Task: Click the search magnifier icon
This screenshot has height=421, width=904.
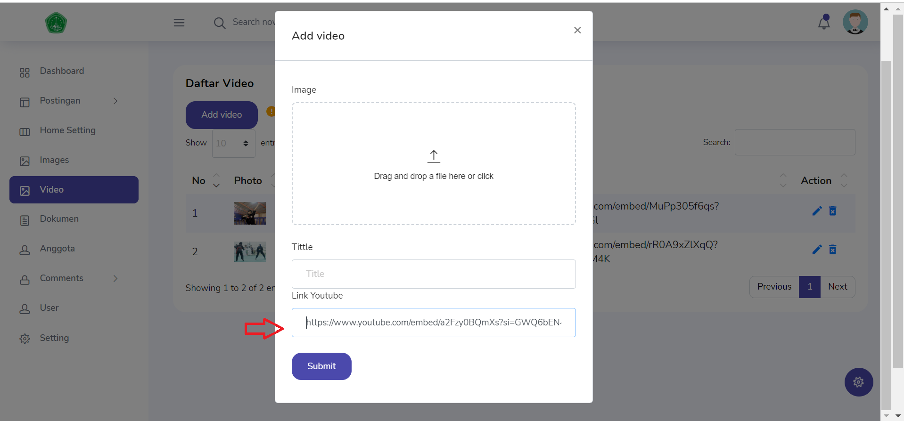Action: click(x=219, y=23)
